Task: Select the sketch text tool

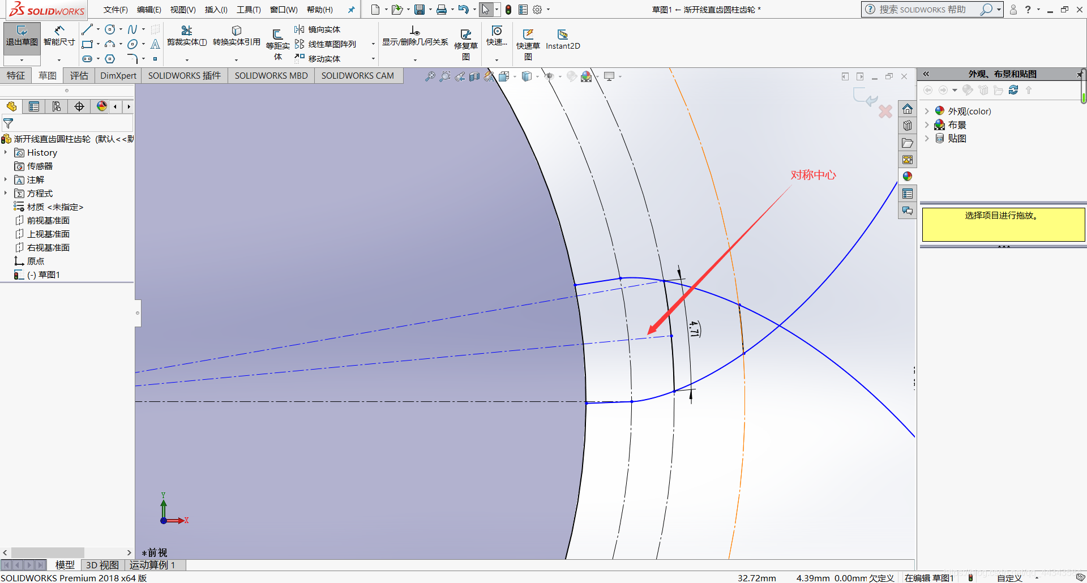Action: coord(155,44)
